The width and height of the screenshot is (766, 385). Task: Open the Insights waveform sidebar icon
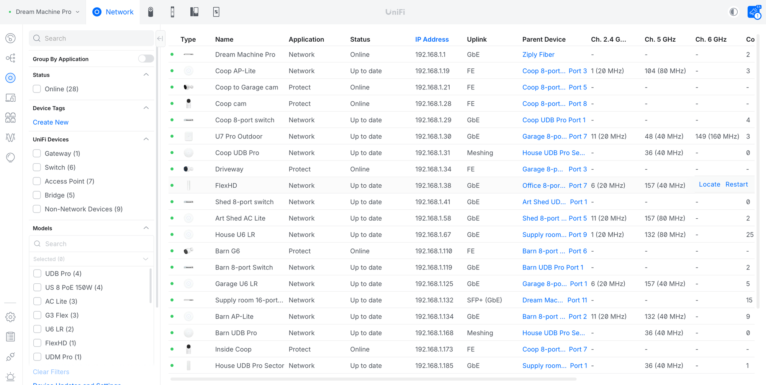pos(10,138)
